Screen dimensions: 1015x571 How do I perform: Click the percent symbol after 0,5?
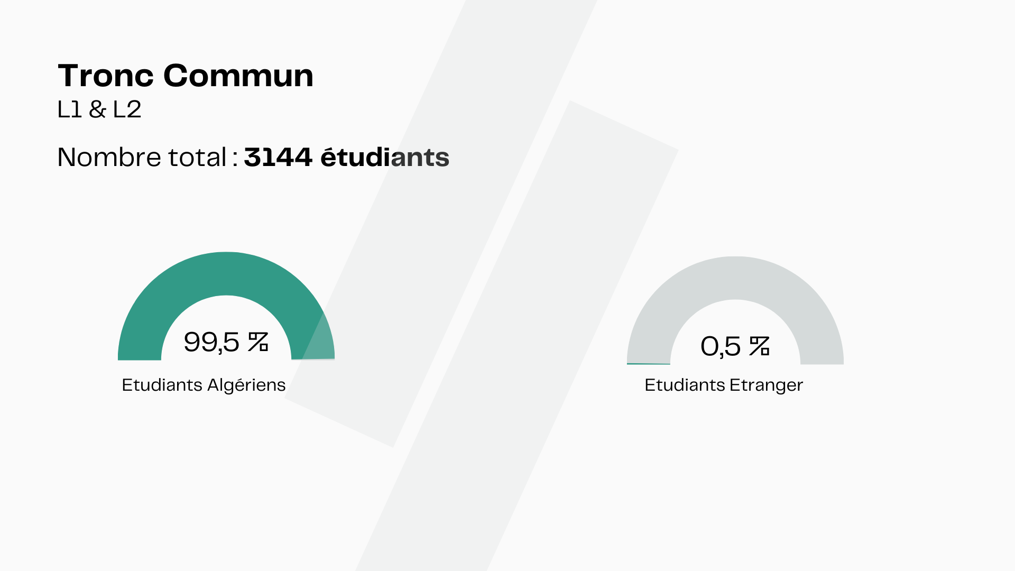pos(759,347)
